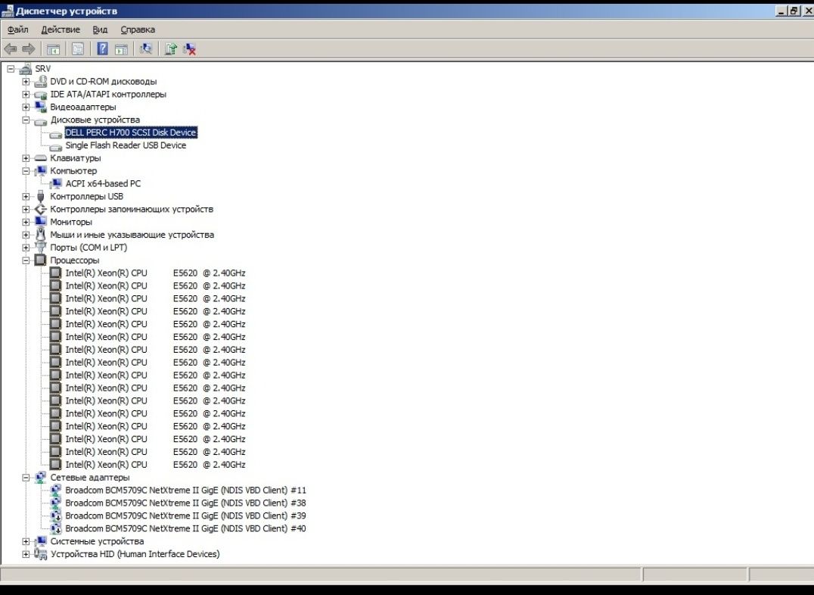This screenshot has height=595, width=814.
Task: Select Single Flash Reader USB Device
Action: tap(126, 145)
